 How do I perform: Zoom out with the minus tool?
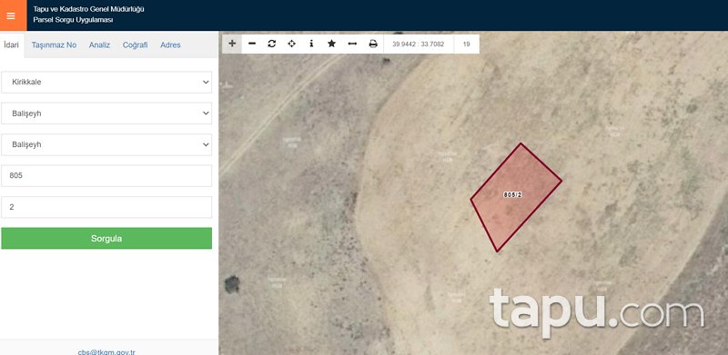(252, 44)
